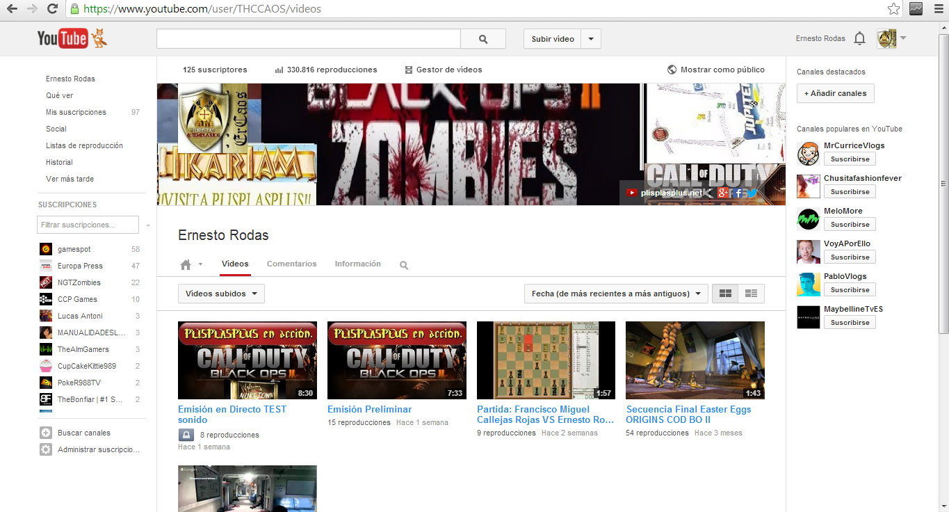
Task: Click Mostrar como público
Action: [716, 70]
